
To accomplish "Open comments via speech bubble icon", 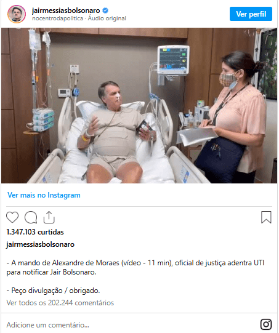I will (31, 217).
